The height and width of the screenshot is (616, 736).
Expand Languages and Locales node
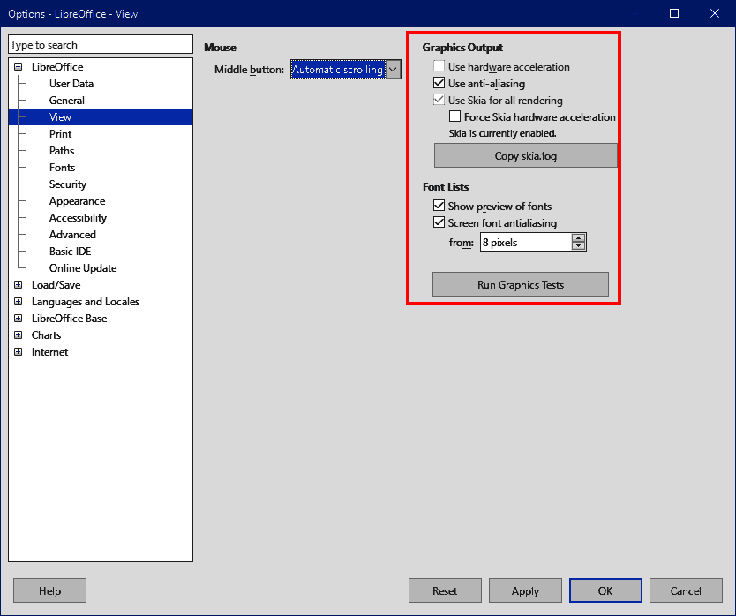(19, 302)
